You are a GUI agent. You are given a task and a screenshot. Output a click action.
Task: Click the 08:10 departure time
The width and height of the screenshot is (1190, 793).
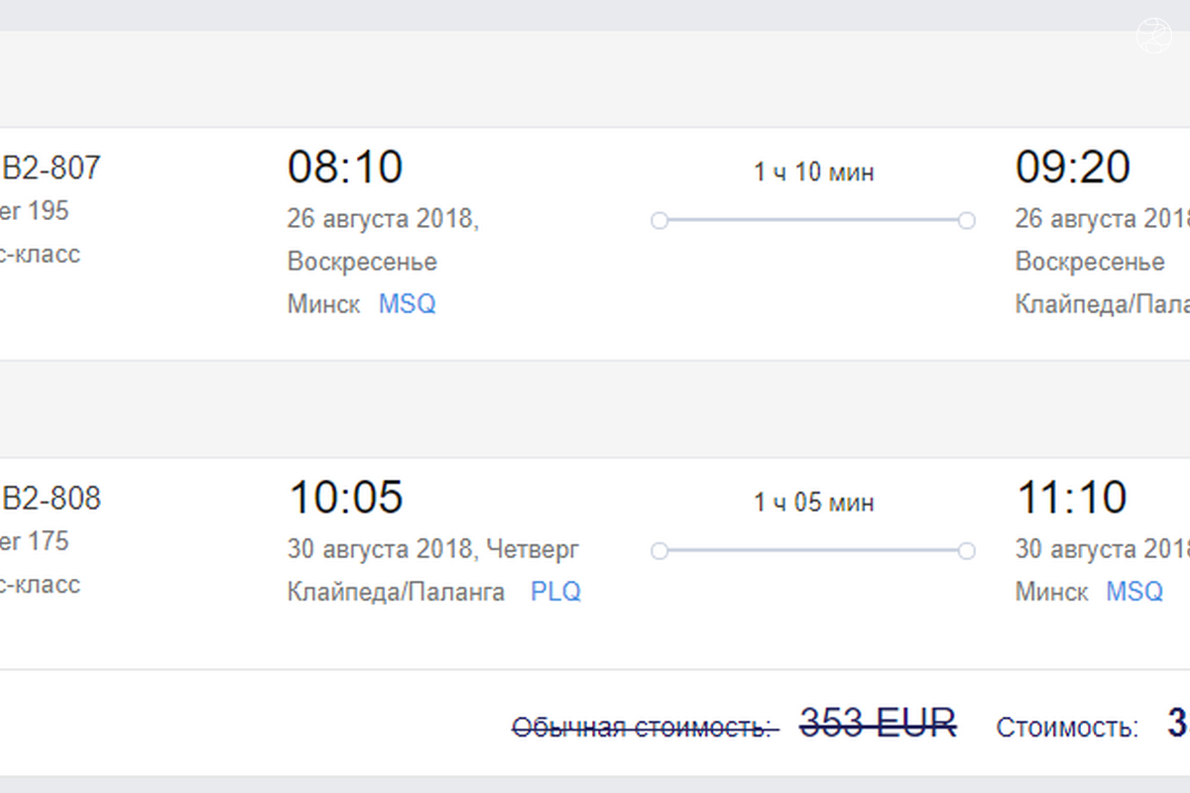(x=345, y=168)
